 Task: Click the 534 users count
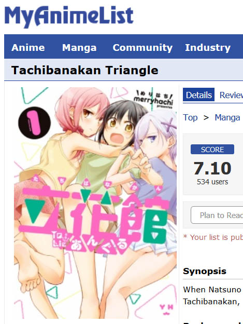(x=212, y=182)
